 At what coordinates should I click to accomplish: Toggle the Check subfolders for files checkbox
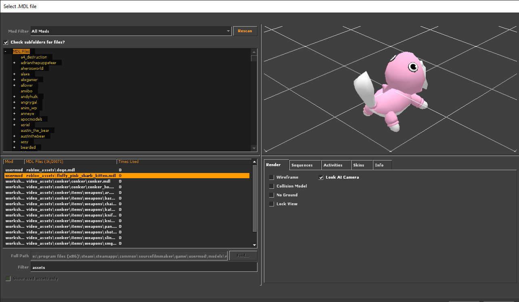pyautogui.click(x=6, y=42)
